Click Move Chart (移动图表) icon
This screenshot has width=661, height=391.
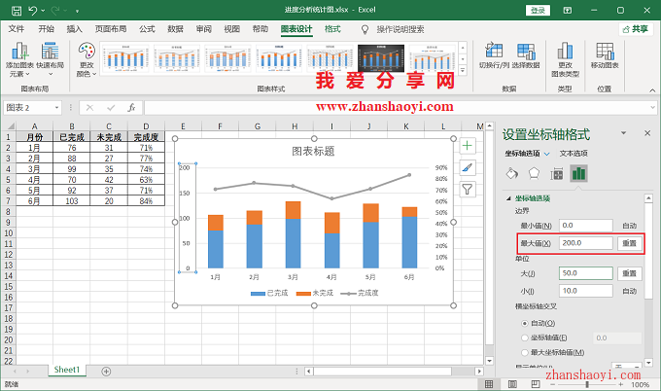click(605, 55)
